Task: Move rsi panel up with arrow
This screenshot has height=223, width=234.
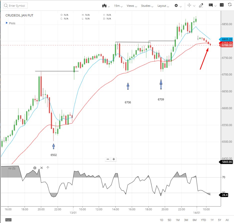Action: [x=48, y=168]
